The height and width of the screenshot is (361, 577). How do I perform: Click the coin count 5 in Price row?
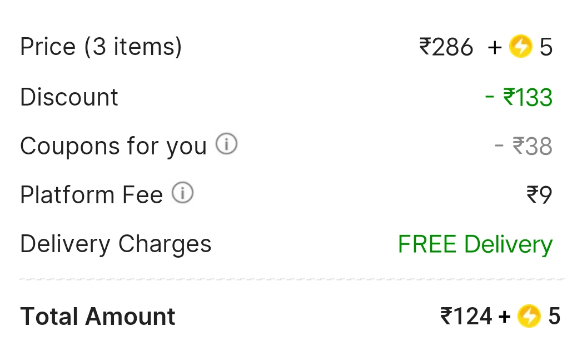pos(546,47)
